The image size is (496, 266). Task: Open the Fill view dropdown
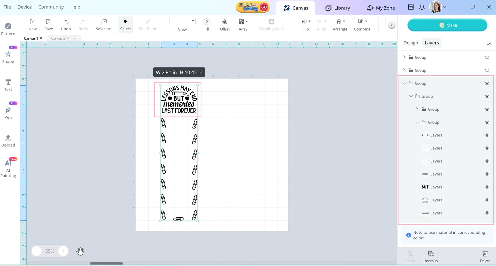click(182, 21)
